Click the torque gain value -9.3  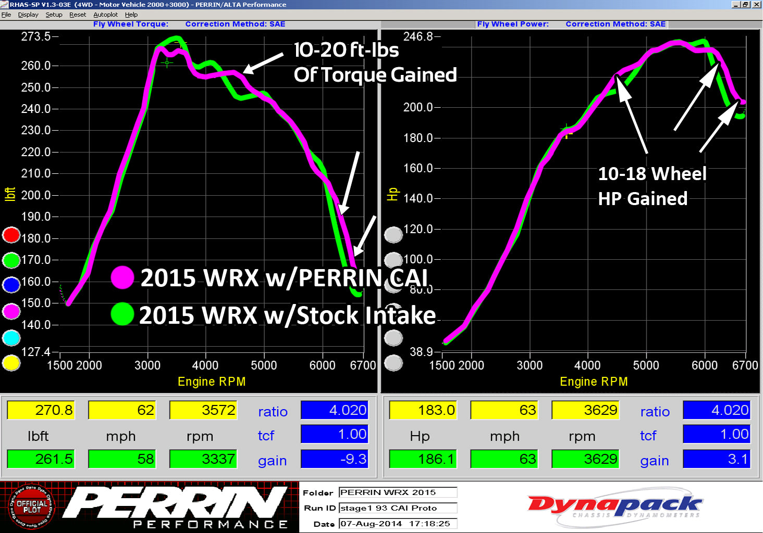pyautogui.click(x=335, y=459)
